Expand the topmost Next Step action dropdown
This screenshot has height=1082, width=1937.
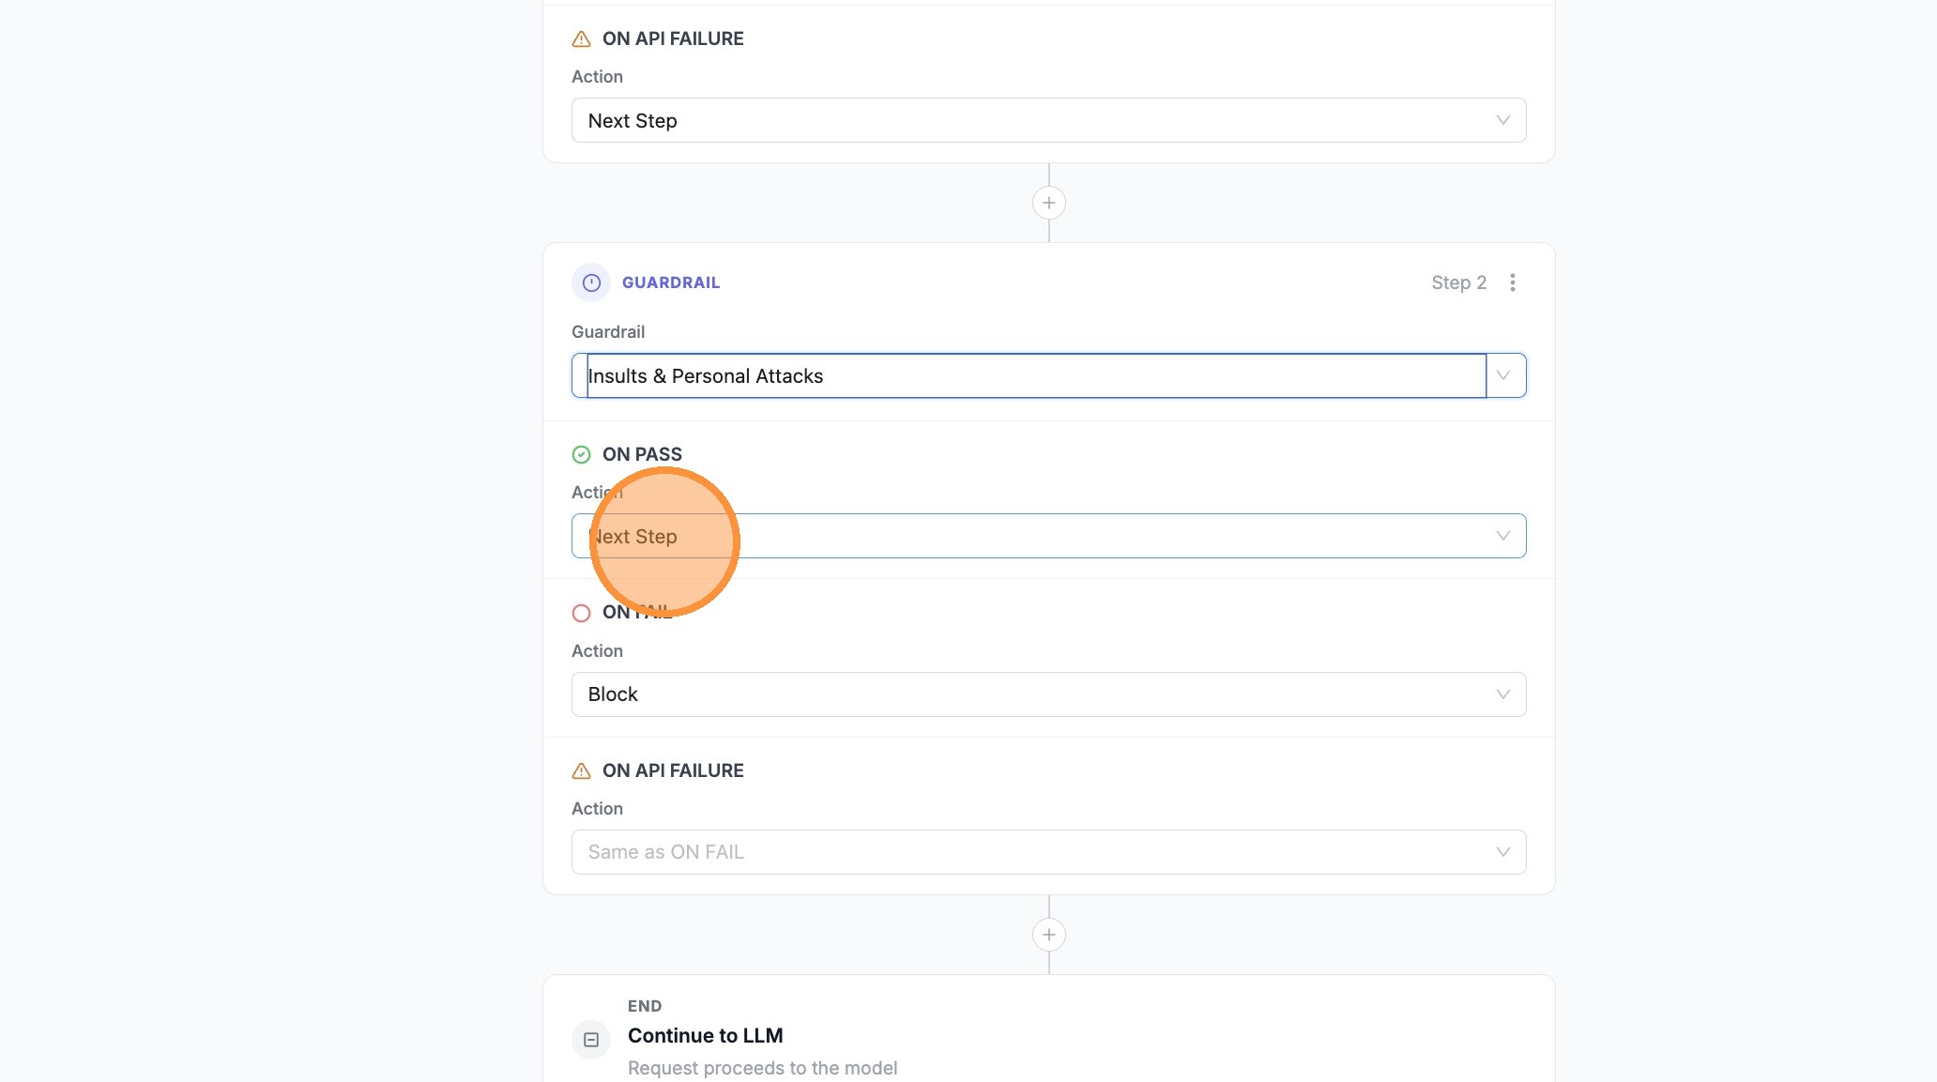click(x=1502, y=120)
